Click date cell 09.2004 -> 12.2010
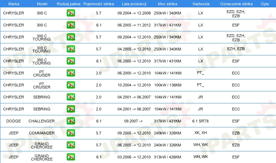 (134, 37)
